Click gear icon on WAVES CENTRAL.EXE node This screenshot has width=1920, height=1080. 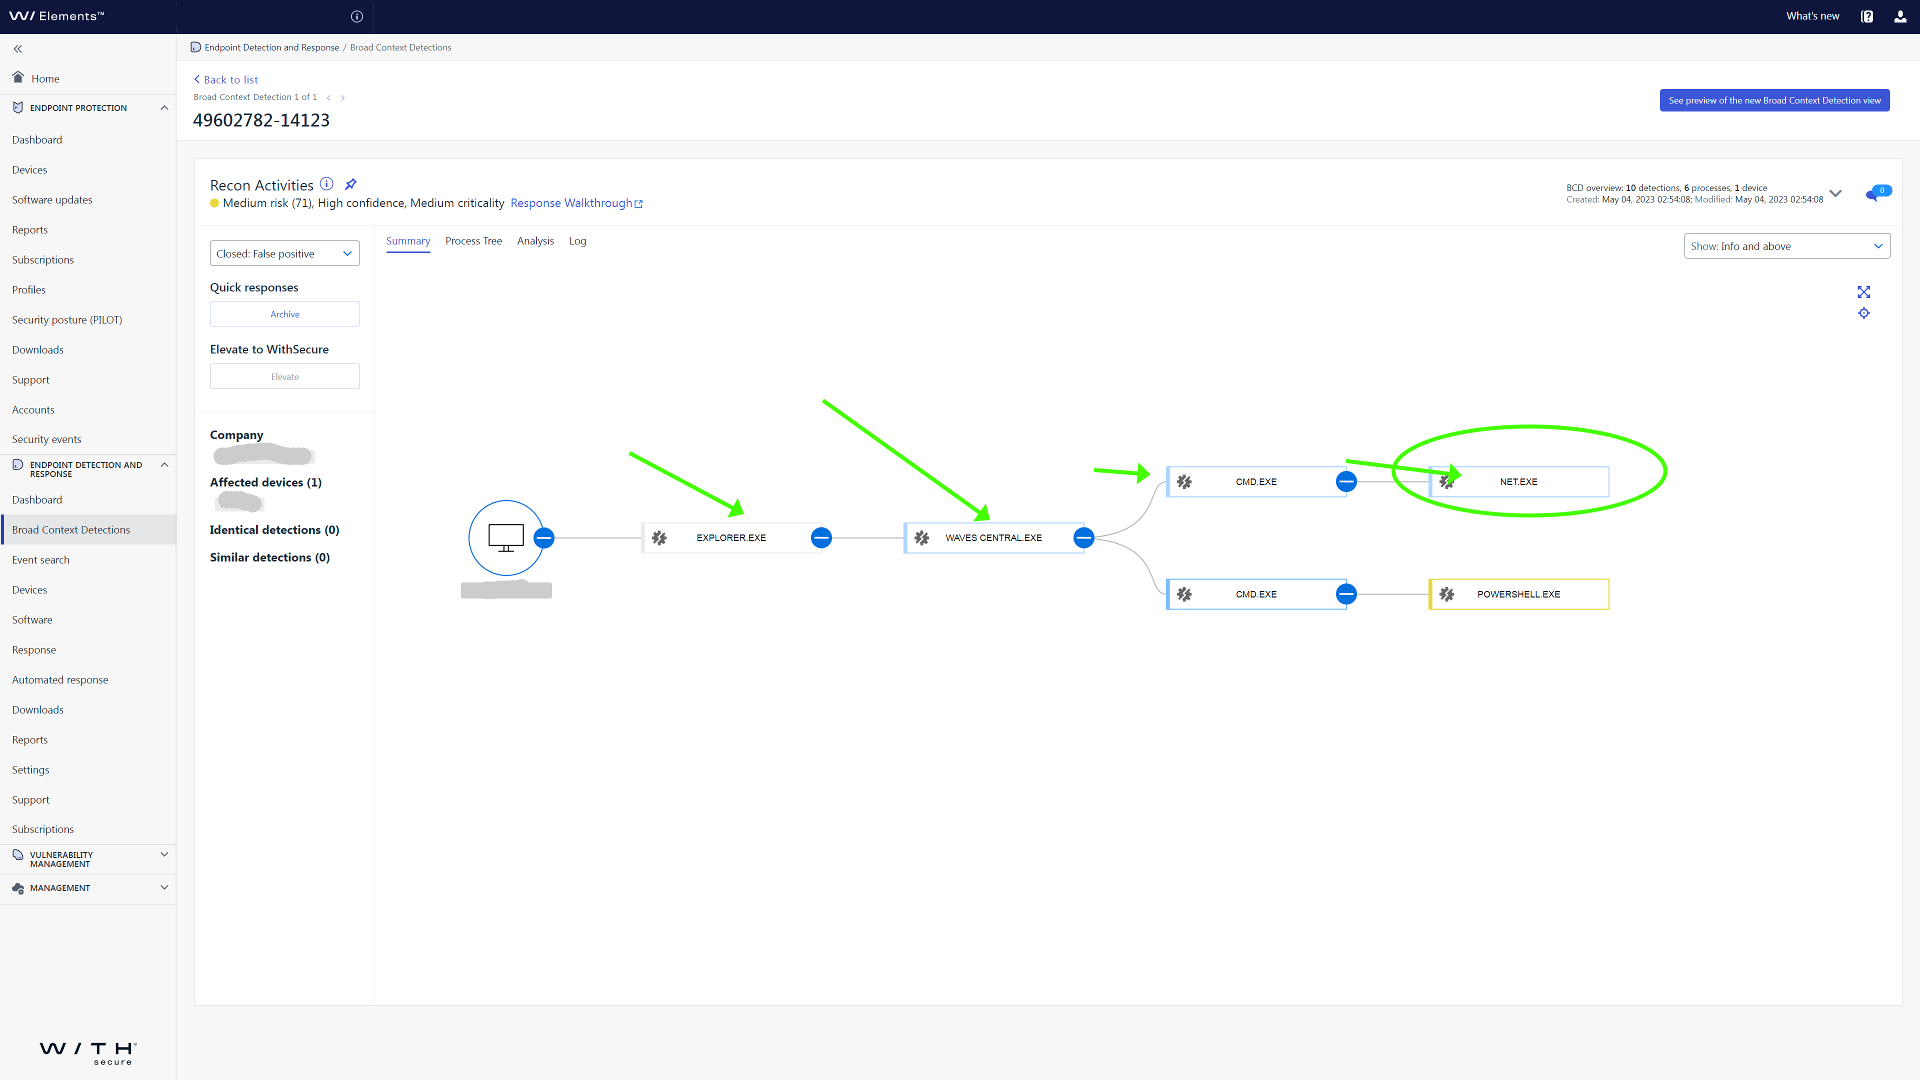pos(922,537)
